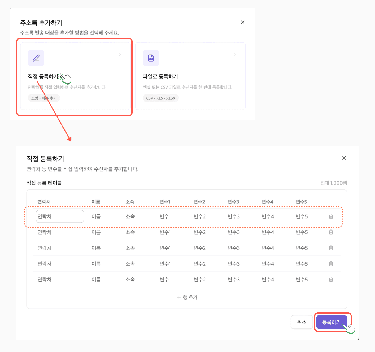Click the 취소 cancel button
Viewport: 375px width, 352px height.
click(x=302, y=322)
